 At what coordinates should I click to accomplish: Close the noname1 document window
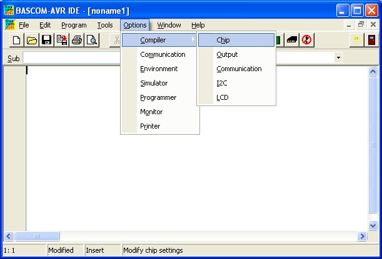click(373, 24)
